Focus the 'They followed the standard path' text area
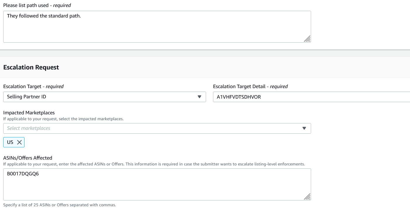 (x=157, y=27)
